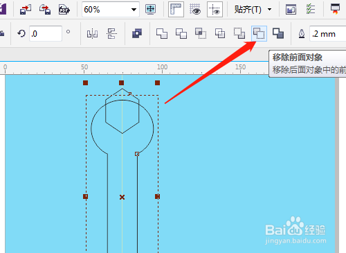Intersect the selected objects
This screenshot has height=253, width=346.
click(x=201, y=33)
